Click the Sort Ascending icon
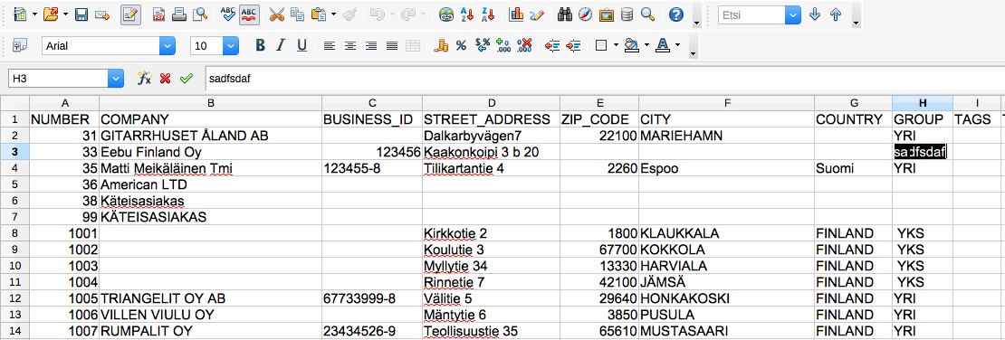Image resolution: width=1005 pixels, height=340 pixels. pyautogui.click(x=468, y=14)
